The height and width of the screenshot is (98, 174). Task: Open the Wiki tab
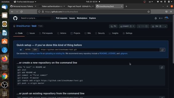click(x=88, y=33)
